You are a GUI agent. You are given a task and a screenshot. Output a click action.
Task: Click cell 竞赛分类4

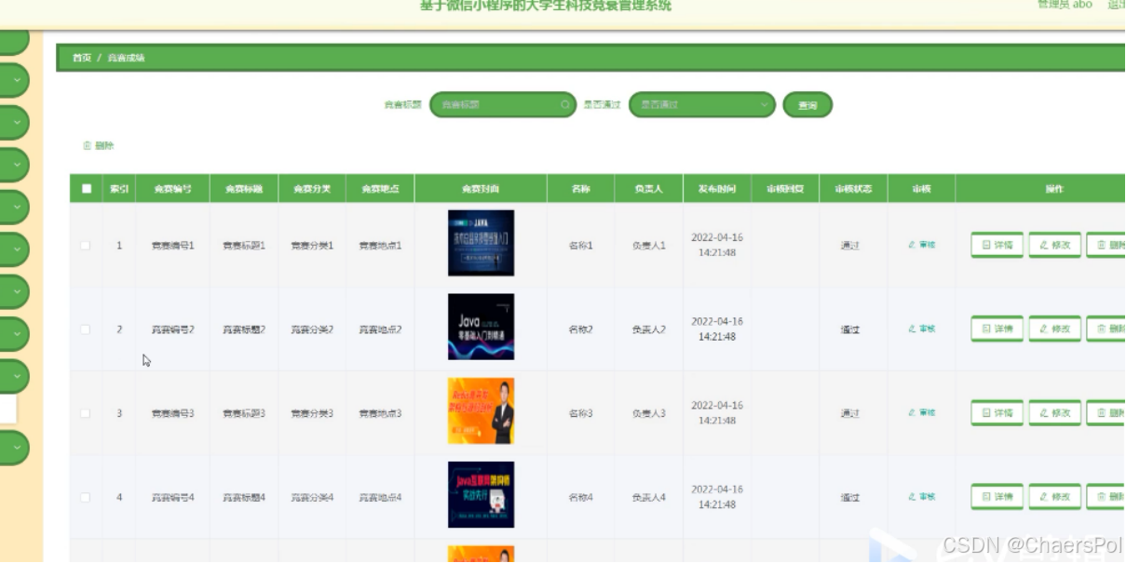coord(312,498)
